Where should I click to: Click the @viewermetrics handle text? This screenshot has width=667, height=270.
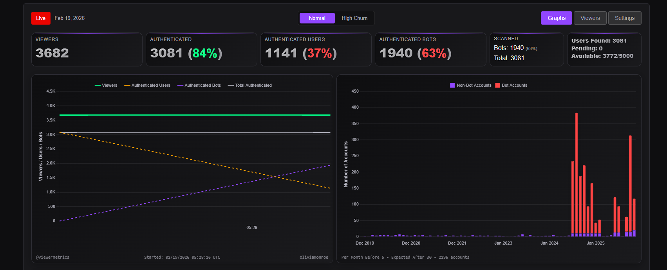pyautogui.click(x=52, y=257)
